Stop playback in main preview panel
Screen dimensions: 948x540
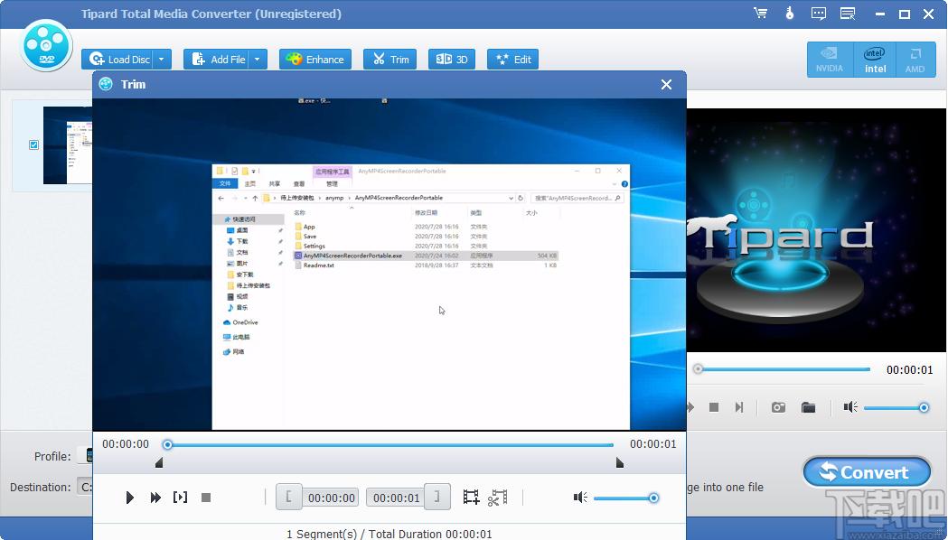[713, 408]
